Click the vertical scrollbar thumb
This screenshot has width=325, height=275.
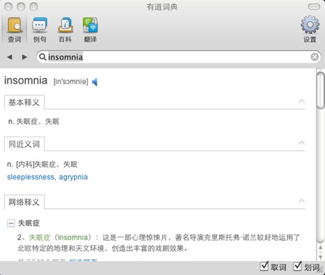pyautogui.click(x=321, y=91)
